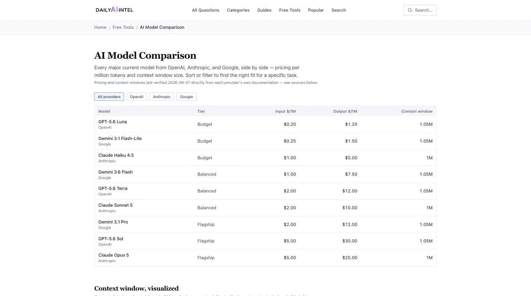
Task: Click the 1M context window for Claude Haiku 4.5
Action: [429, 158]
